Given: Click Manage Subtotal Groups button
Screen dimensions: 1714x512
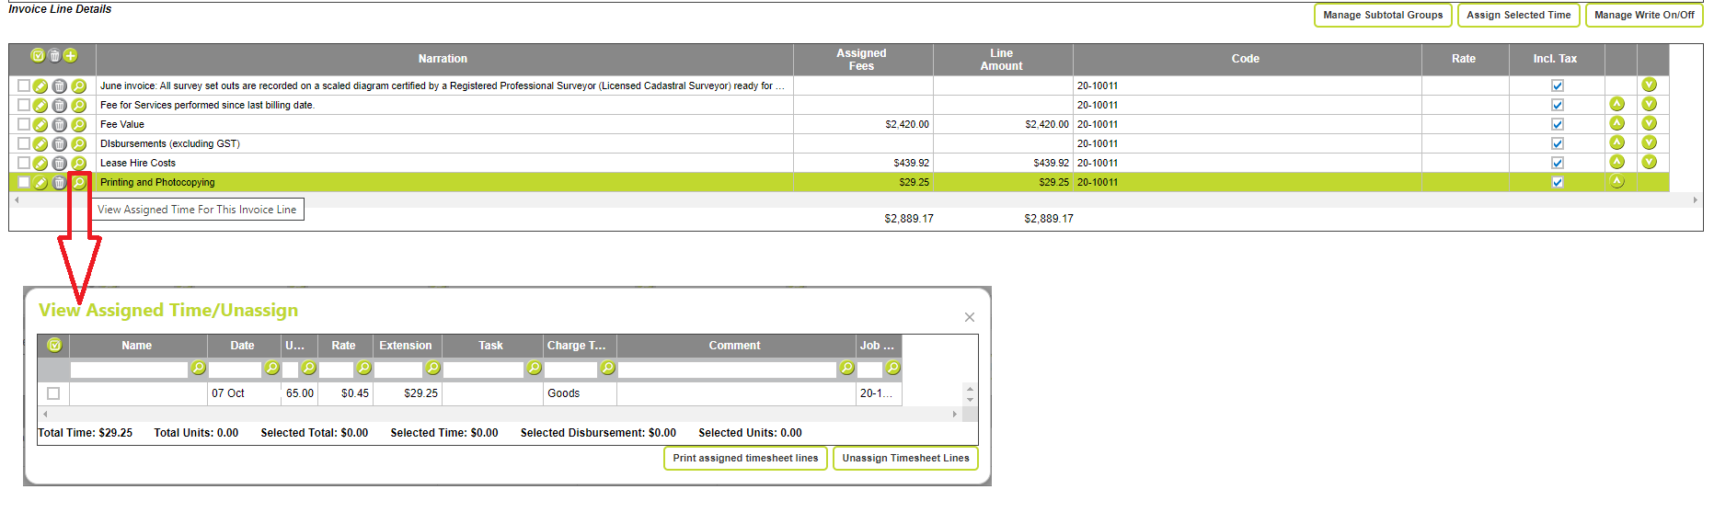Looking at the screenshot, I should (x=1382, y=16).
